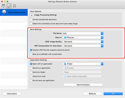The width and height of the screenshot is (125, 98).
Task: Click the More Functions button
Action: click(x=83, y=85)
